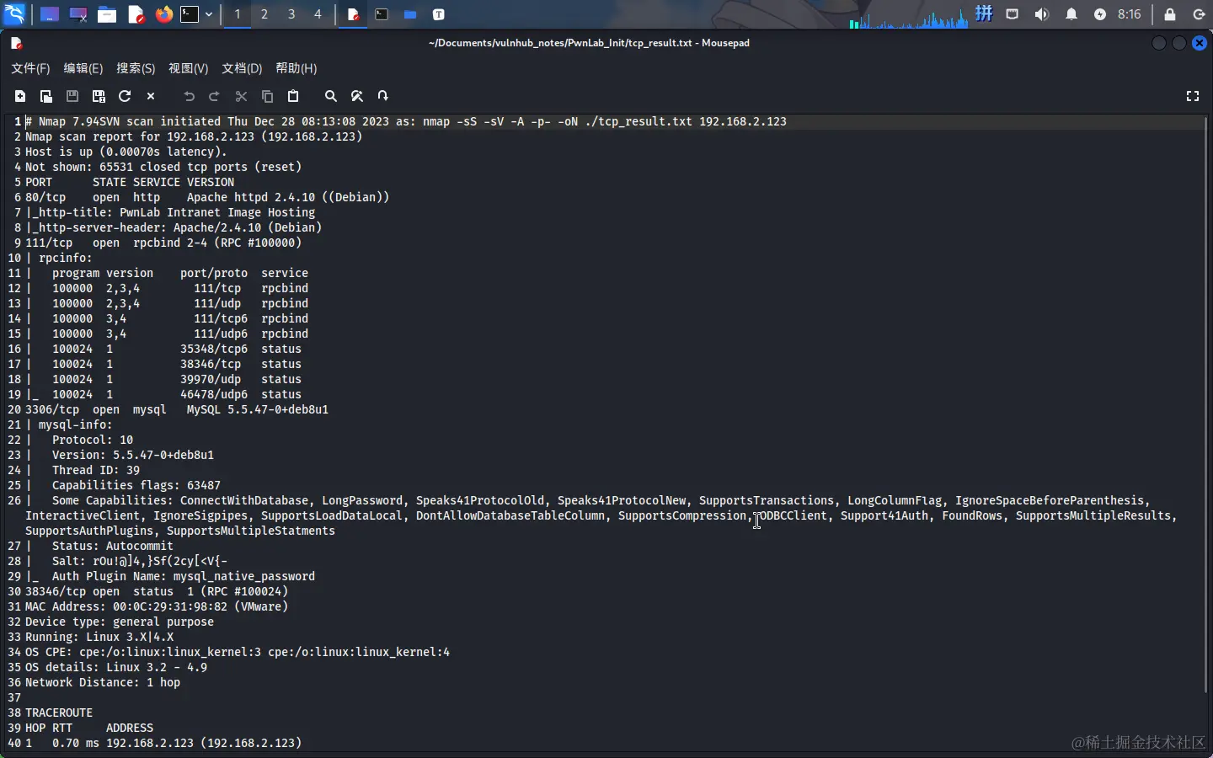Paste from clipboard with the toolbar icon
This screenshot has height=758, width=1213.
[x=293, y=96]
